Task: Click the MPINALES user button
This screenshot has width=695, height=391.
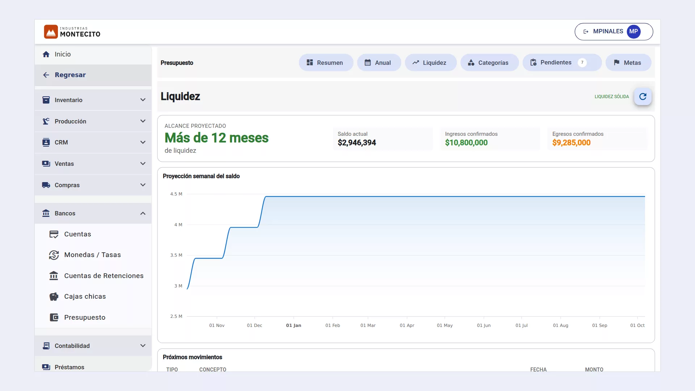Action: [614, 31]
